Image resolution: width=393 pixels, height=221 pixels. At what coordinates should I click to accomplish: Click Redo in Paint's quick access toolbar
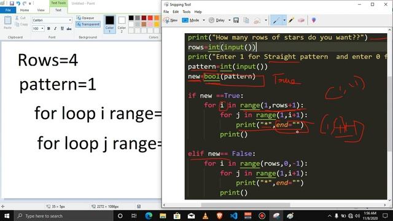pyautogui.click(x=25, y=3)
